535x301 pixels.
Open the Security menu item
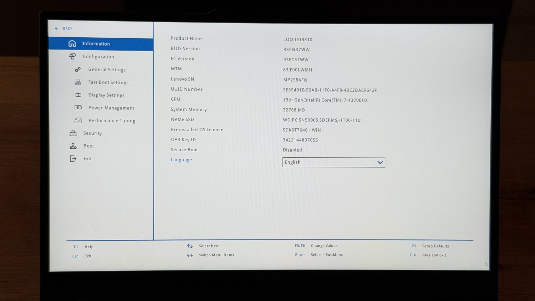93,133
